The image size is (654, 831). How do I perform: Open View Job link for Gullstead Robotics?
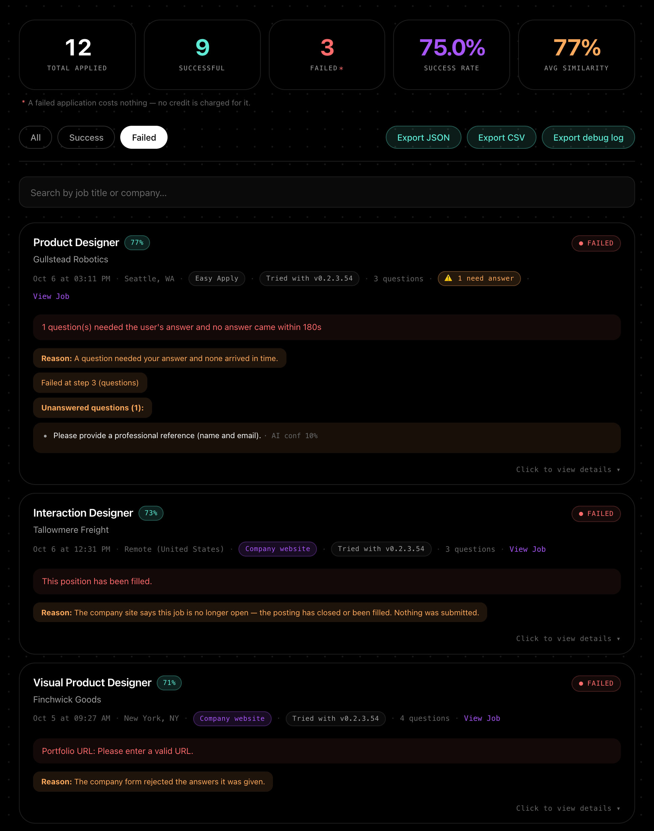point(51,296)
